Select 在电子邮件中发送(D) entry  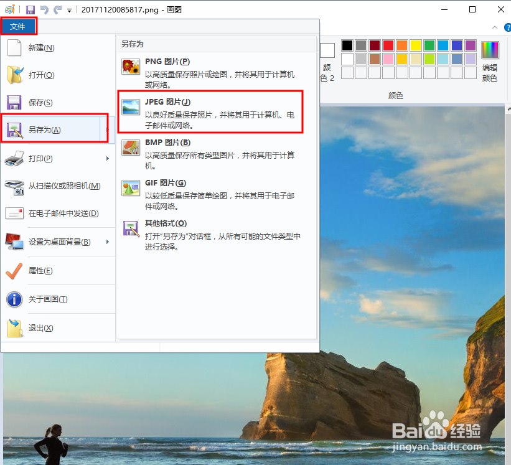click(58, 213)
